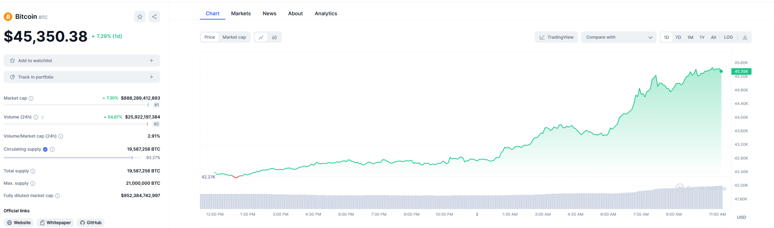The width and height of the screenshot is (774, 228).
Task: Click Add to watchlist button
Action: 82,60
